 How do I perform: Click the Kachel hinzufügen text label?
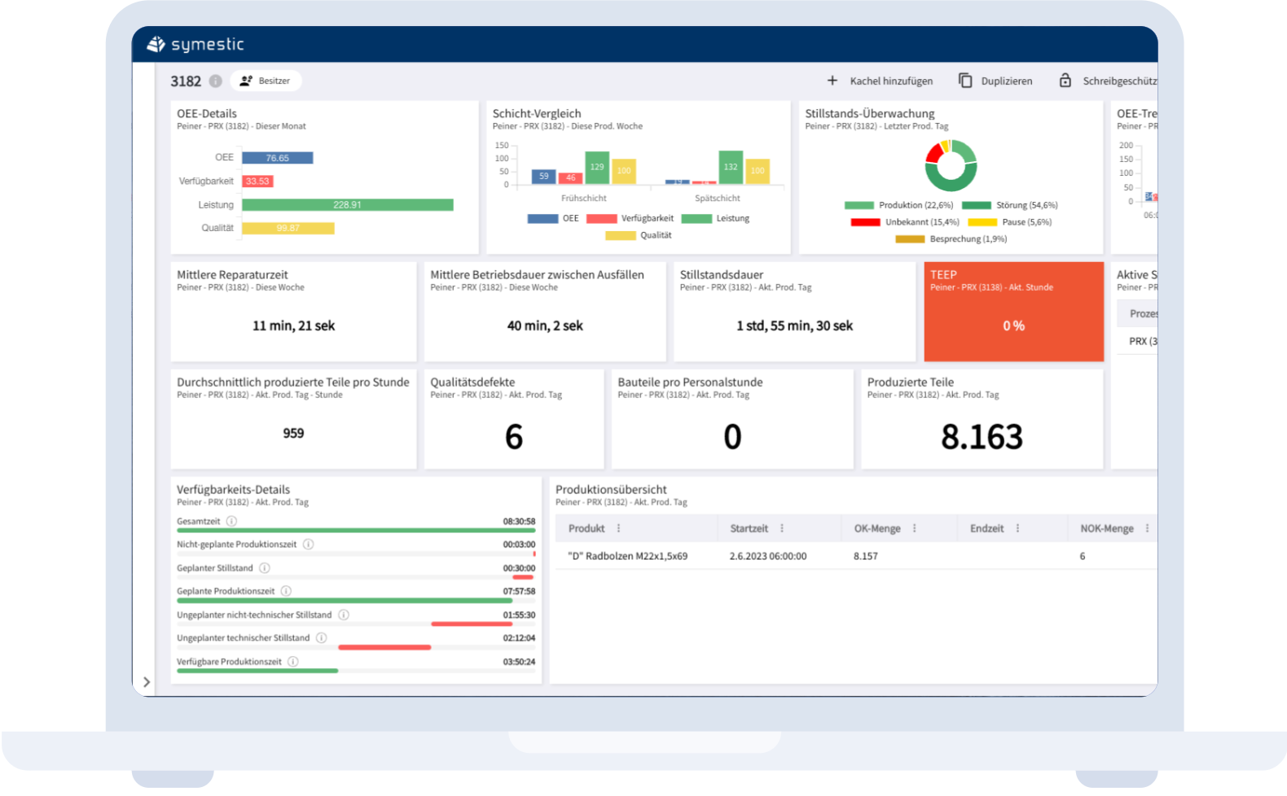[x=891, y=81]
